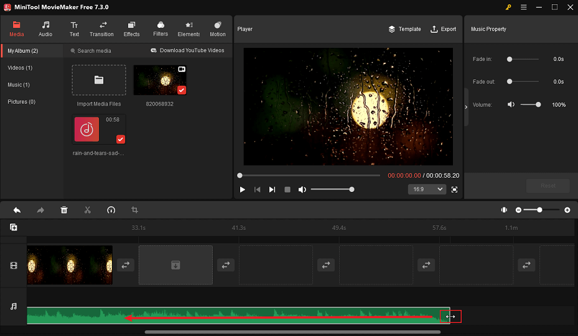578x336 pixels.
Task: Jump to next frame
Action: (272, 189)
